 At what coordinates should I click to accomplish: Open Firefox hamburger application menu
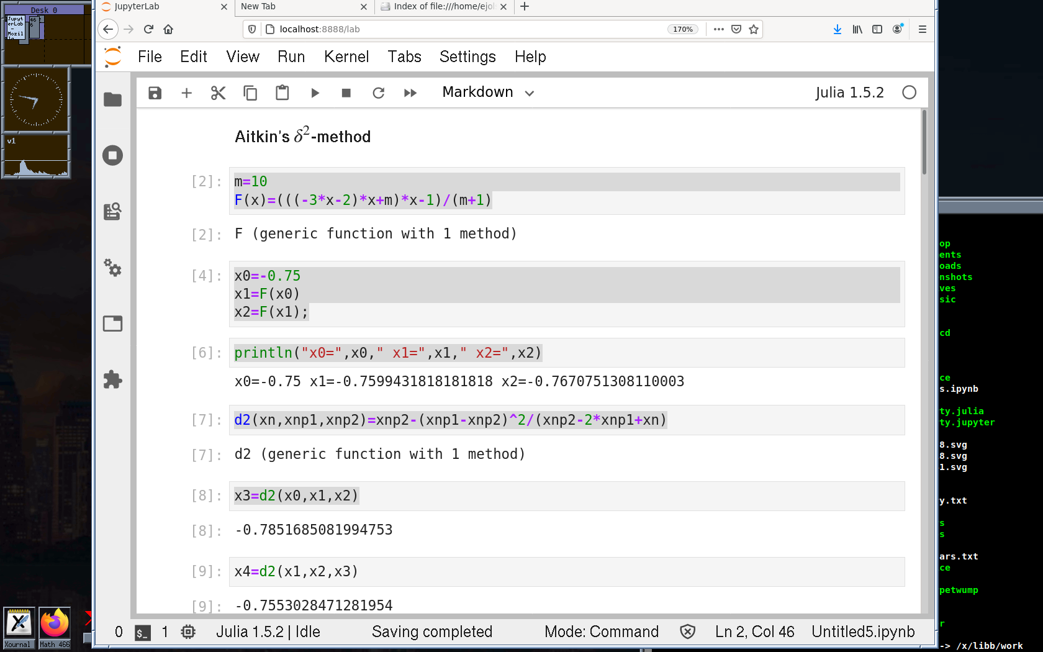pyautogui.click(x=923, y=29)
